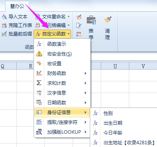Click the 导入文本 import text icon
This screenshot has height=147, width=157.
pos(4,17)
